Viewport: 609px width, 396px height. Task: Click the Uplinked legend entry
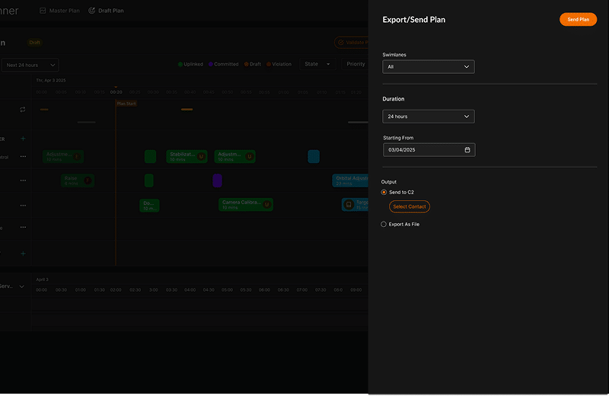[x=190, y=64]
